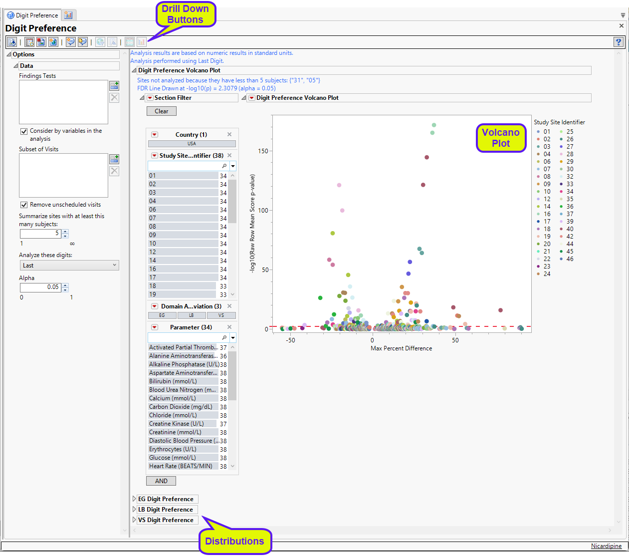Select the second tab with chart icon

(x=68, y=15)
